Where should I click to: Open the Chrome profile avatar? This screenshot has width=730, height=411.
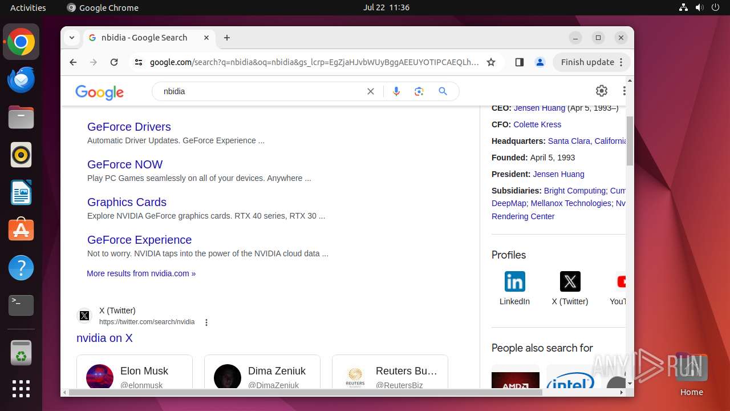click(540, 62)
